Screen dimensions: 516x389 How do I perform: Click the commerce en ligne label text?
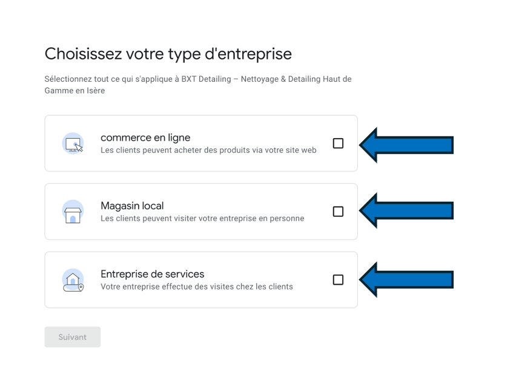point(145,138)
